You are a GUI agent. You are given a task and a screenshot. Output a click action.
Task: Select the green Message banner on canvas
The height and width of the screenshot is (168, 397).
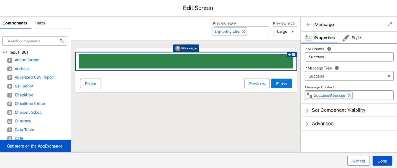point(186,61)
